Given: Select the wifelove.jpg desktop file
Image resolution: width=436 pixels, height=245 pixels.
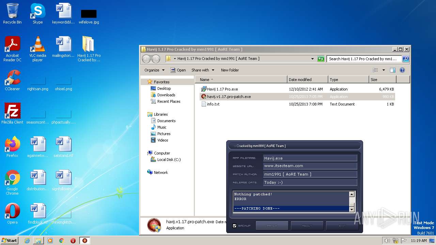Looking at the screenshot, I should (x=89, y=16).
